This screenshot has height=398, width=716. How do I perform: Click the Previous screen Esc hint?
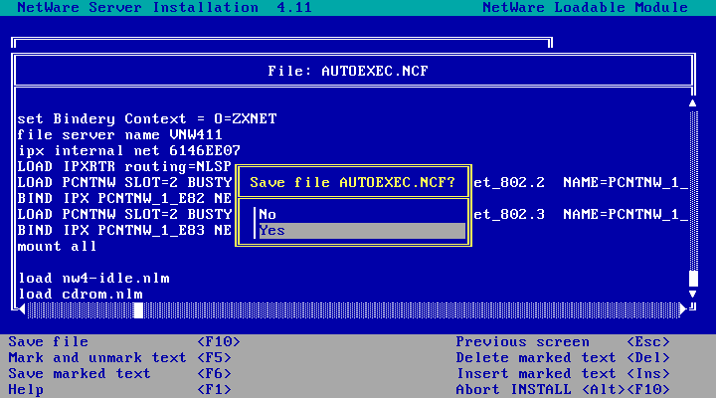(x=563, y=342)
